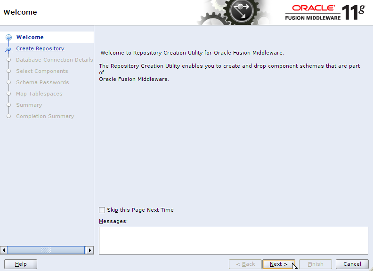This screenshot has width=373, height=271.
Task: Click the Completion Summary step
Action: click(x=45, y=116)
